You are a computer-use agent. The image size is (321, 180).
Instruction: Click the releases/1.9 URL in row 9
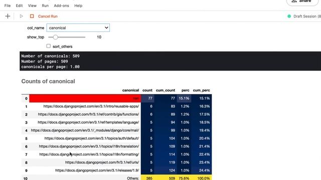(x=97, y=170)
